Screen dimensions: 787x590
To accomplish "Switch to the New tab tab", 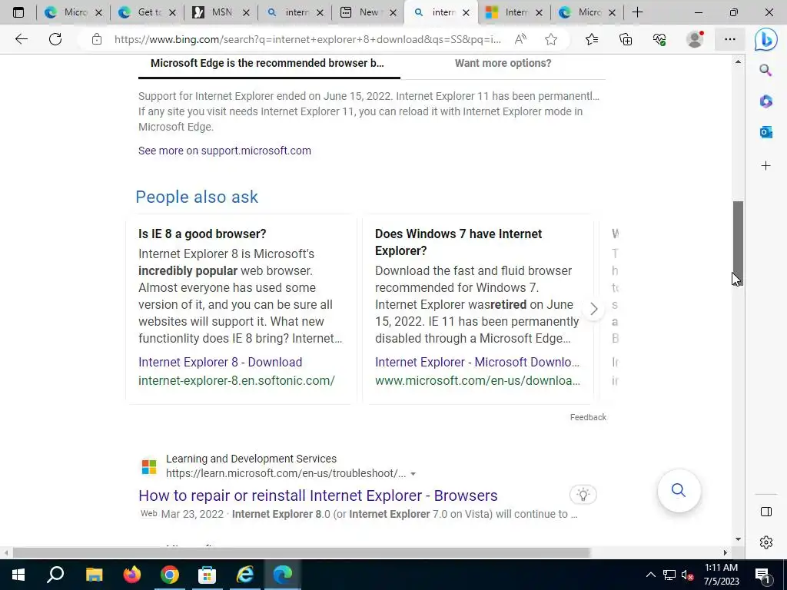I will pos(368,12).
